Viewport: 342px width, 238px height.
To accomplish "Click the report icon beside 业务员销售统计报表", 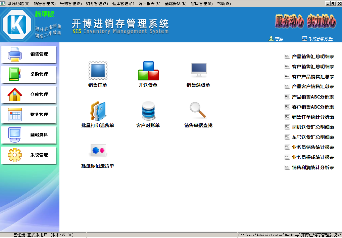I will coord(287,147).
